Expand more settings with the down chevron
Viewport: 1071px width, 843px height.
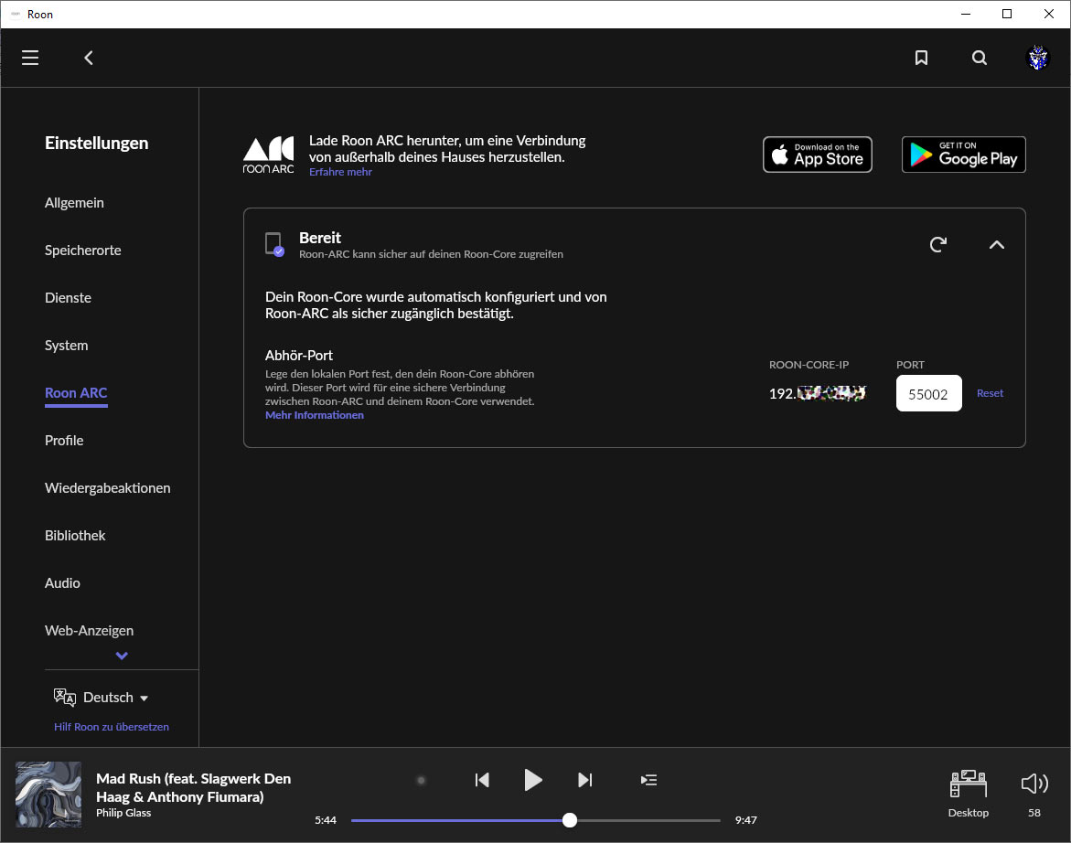point(122,656)
